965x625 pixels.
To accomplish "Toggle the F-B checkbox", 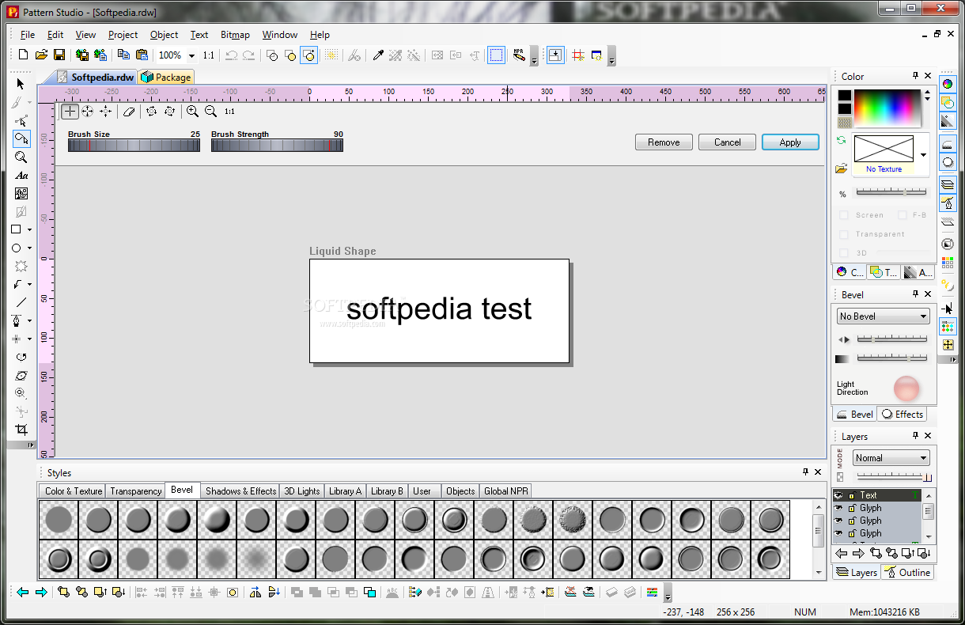I will [x=902, y=215].
